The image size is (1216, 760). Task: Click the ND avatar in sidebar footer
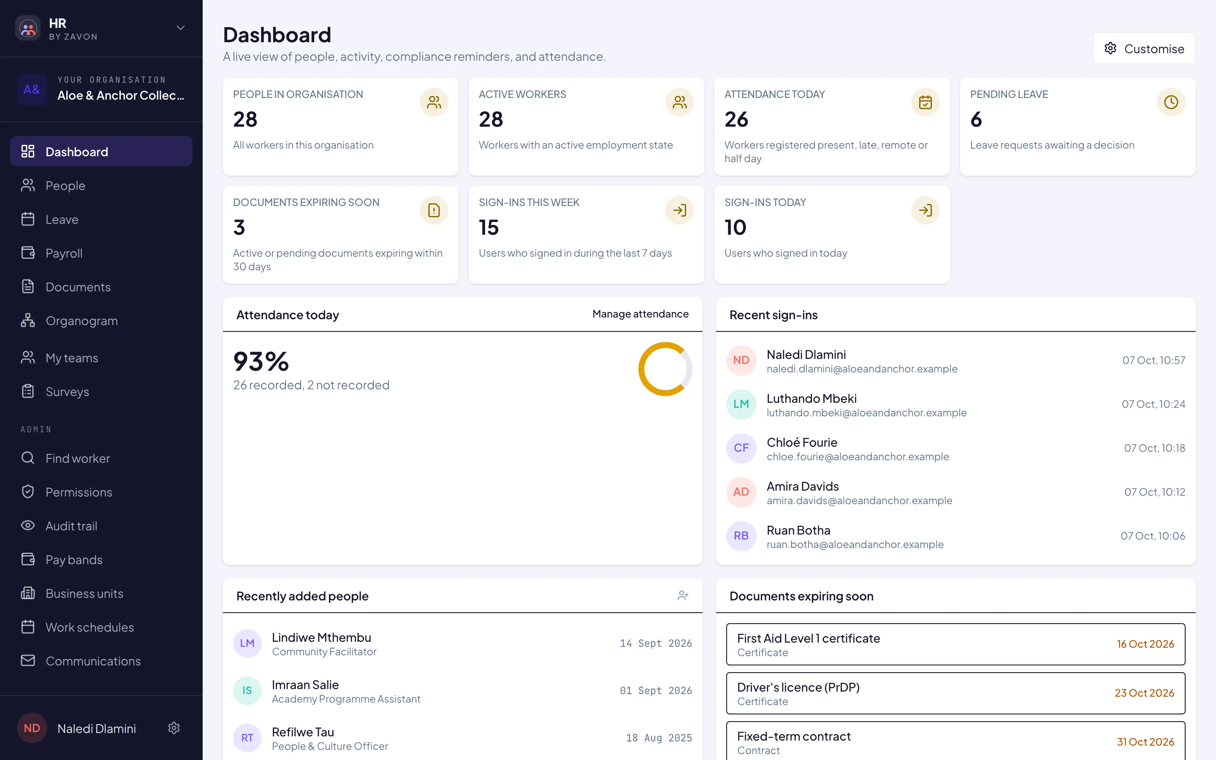32,728
